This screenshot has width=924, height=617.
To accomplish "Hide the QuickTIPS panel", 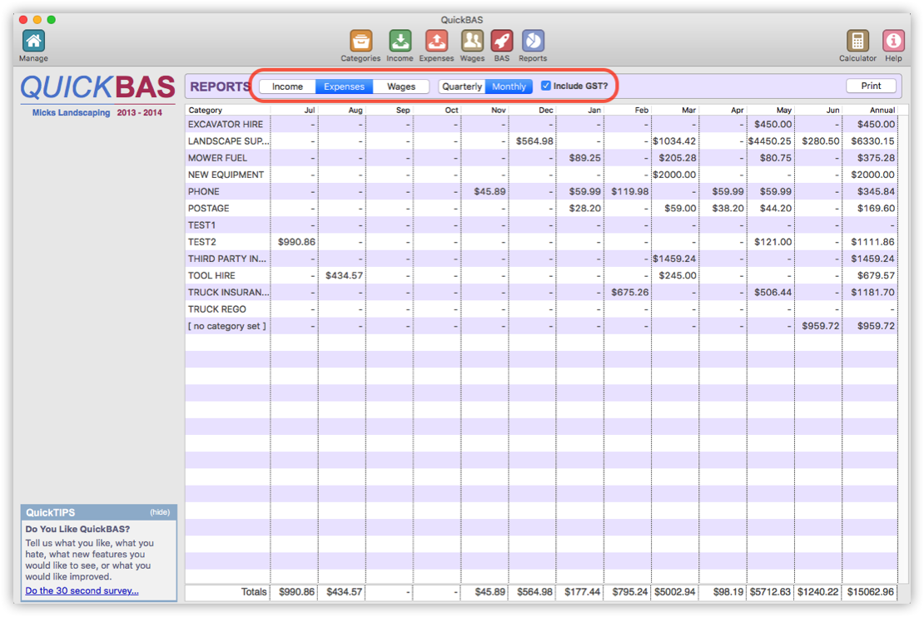I will point(159,511).
